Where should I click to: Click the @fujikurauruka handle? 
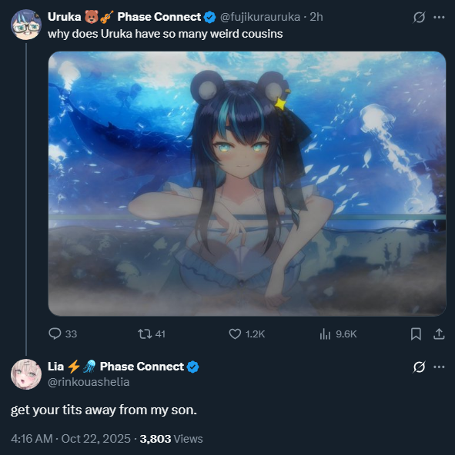tap(260, 17)
